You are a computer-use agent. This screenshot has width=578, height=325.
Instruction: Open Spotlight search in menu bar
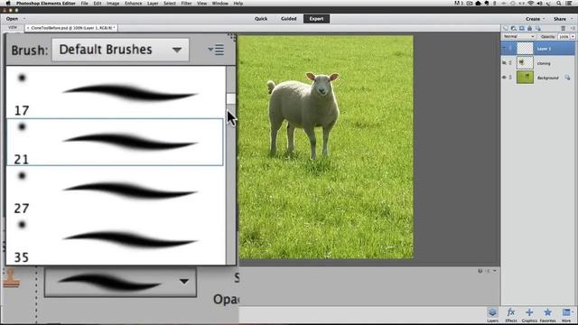coord(559,4)
